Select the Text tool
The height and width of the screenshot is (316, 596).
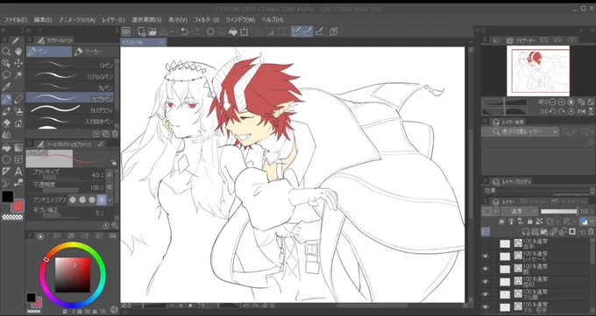point(18,172)
